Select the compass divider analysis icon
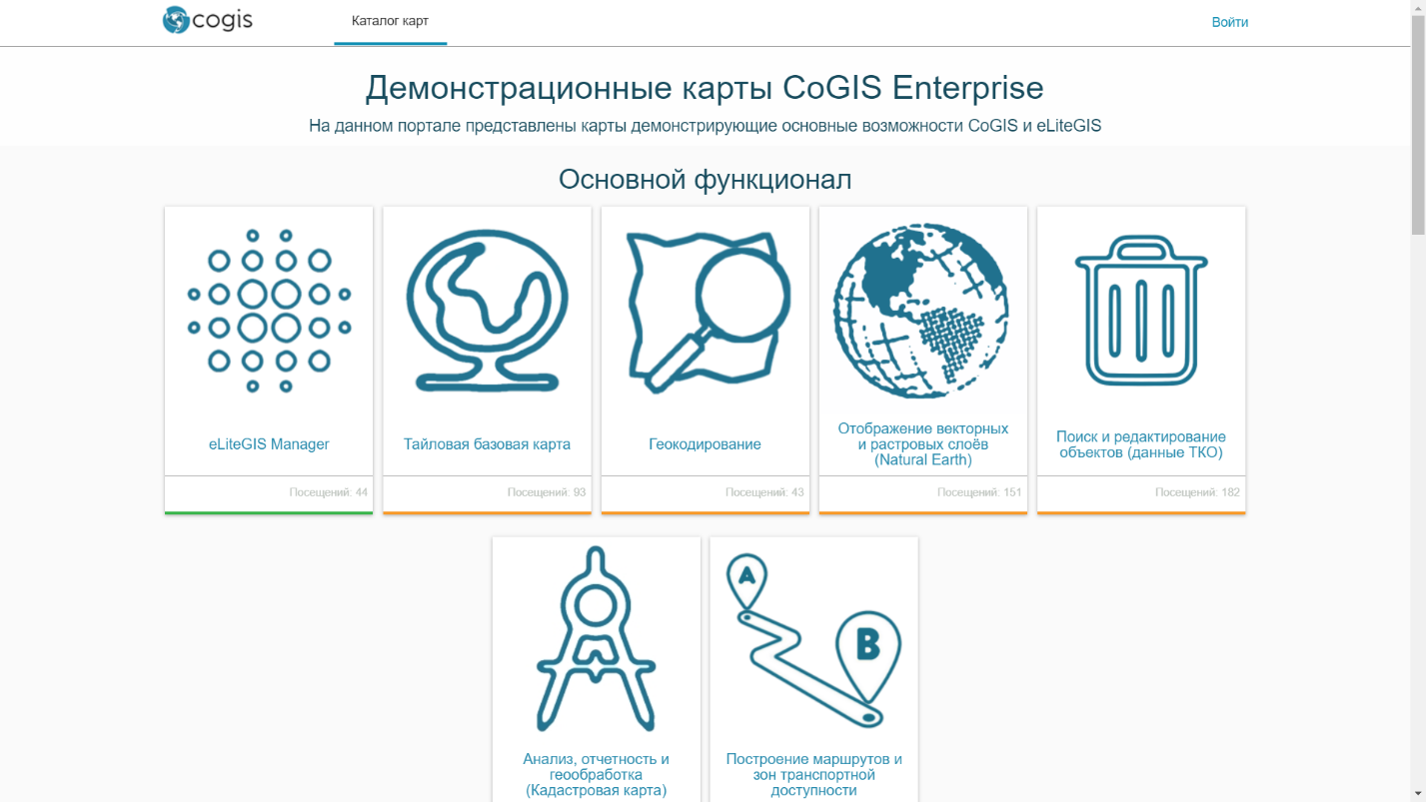Viewport: 1426px width, 802px height. tap(596, 639)
